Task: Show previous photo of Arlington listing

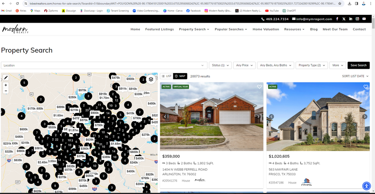Action: pos(165,117)
